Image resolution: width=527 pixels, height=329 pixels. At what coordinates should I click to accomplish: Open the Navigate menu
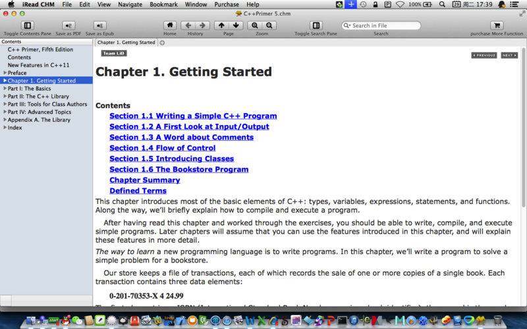coord(130,5)
